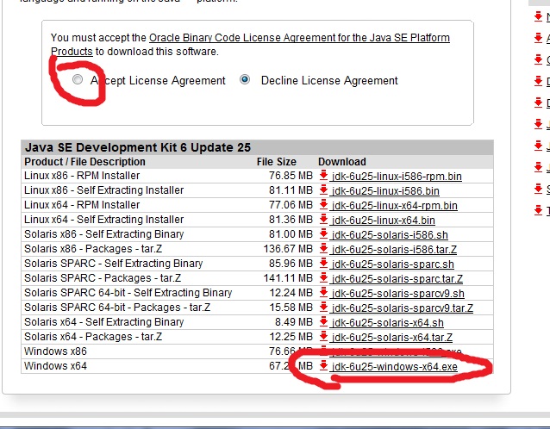Download jdk-6u25-solaris-sparcv9.sh file link
This screenshot has height=429, width=550.
coord(397,294)
